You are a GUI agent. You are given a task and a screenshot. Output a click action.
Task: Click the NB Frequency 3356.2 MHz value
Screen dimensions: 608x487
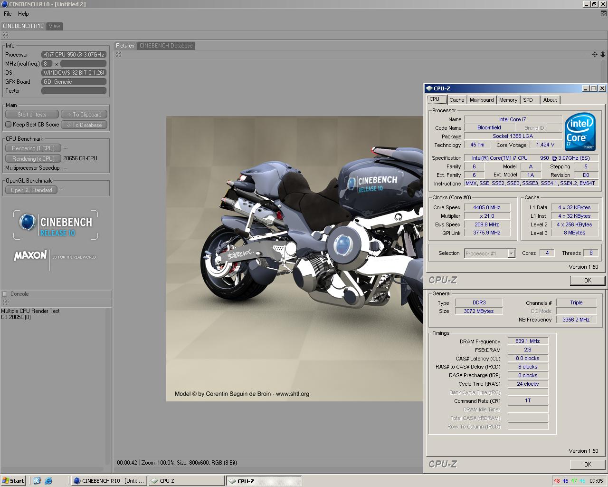tap(576, 320)
